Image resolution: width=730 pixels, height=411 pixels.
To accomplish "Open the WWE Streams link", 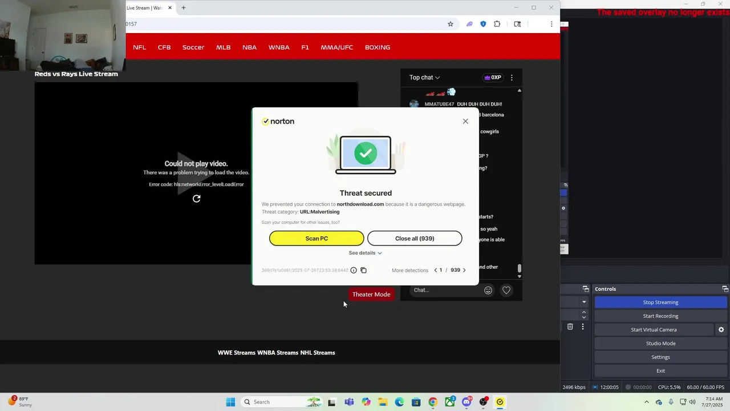I will click(237, 353).
